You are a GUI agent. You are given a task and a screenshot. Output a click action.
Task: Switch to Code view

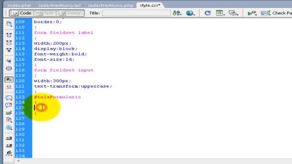(21, 13)
